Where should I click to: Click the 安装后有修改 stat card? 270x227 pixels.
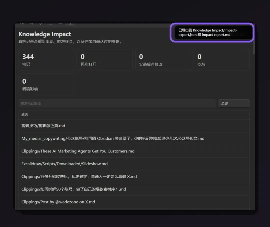tap(163, 60)
